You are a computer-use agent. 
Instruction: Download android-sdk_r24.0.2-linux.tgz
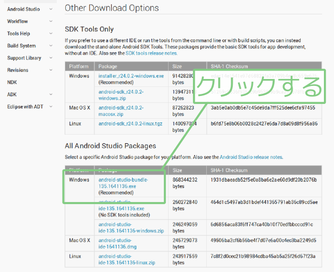[130, 124]
